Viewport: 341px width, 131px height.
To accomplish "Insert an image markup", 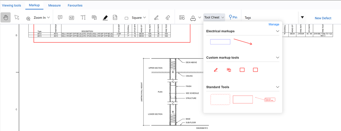I will pos(182,18).
